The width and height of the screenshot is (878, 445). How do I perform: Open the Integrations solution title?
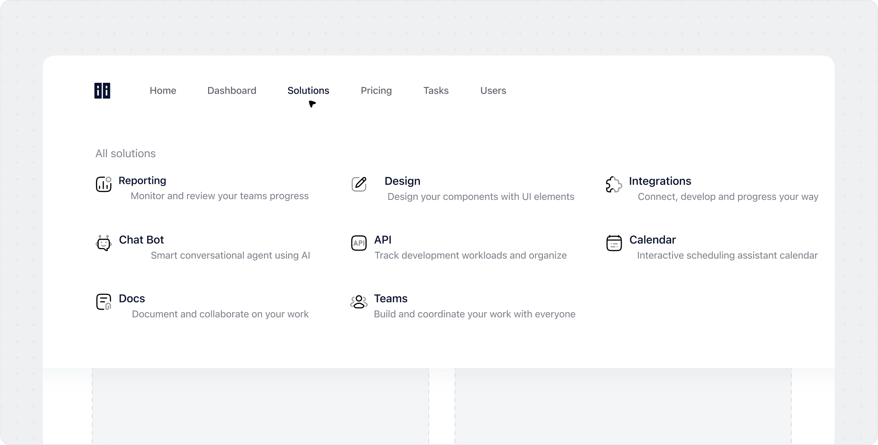[660, 181]
